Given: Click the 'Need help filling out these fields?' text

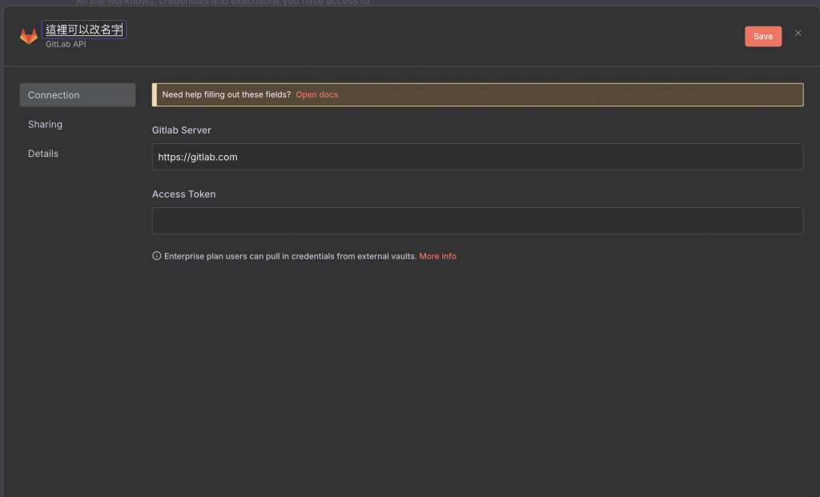Looking at the screenshot, I should click(227, 94).
